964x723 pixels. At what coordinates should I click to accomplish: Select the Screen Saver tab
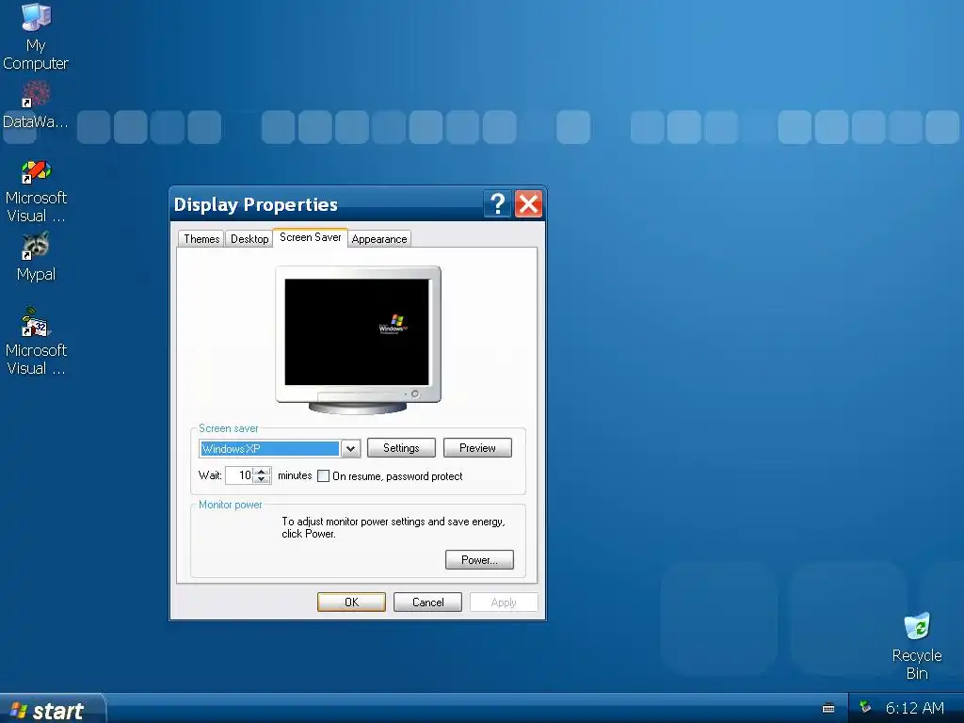point(310,237)
